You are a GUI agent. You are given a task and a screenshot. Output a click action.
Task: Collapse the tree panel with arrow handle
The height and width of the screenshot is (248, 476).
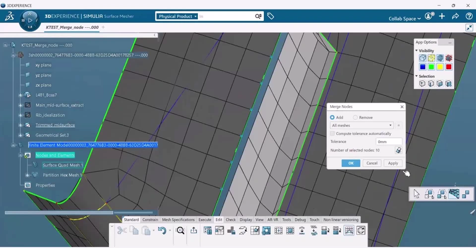[155, 35]
